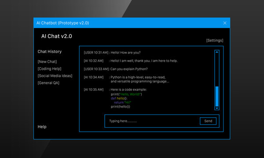Click the code line print("Hello, World!")
The image size is (264, 158).
pyautogui.click(x=126, y=94)
